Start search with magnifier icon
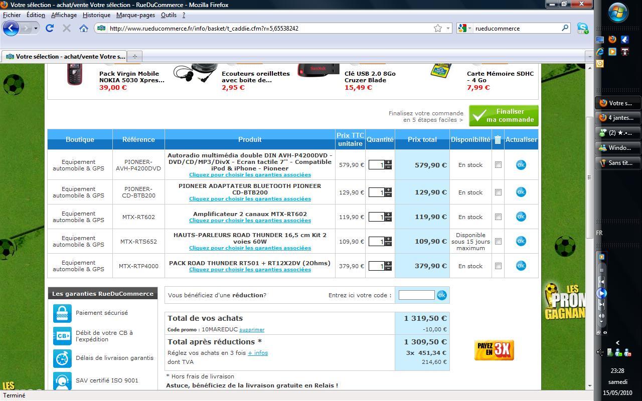This screenshot has height=401, width=642. (565, 28)
